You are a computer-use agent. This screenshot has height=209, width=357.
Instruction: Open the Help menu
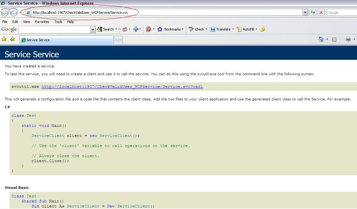tap(70, 22)
